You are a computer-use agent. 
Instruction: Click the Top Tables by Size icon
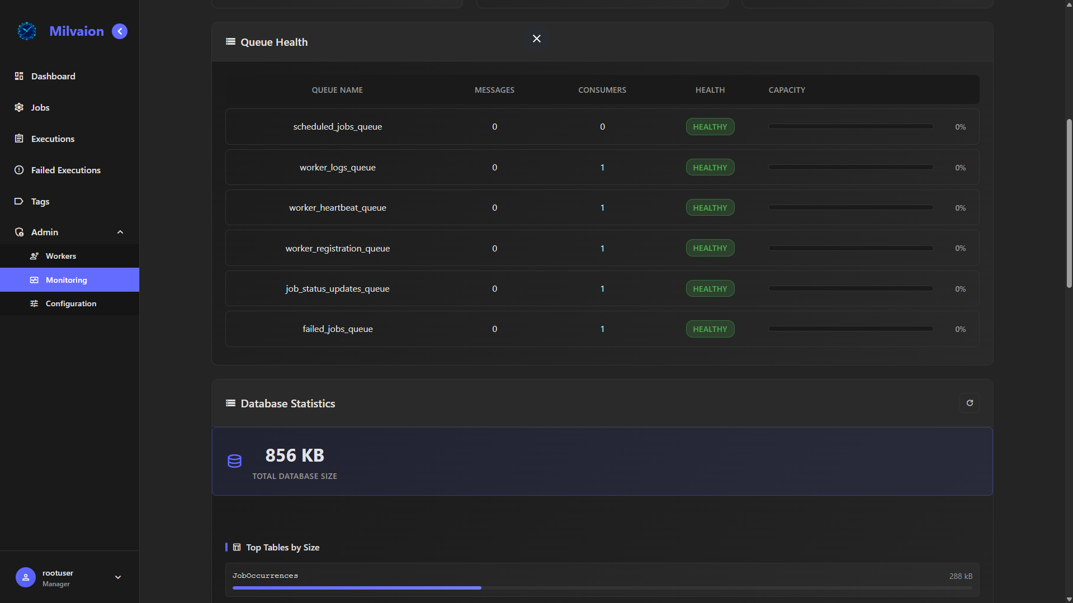click(237, 547)
